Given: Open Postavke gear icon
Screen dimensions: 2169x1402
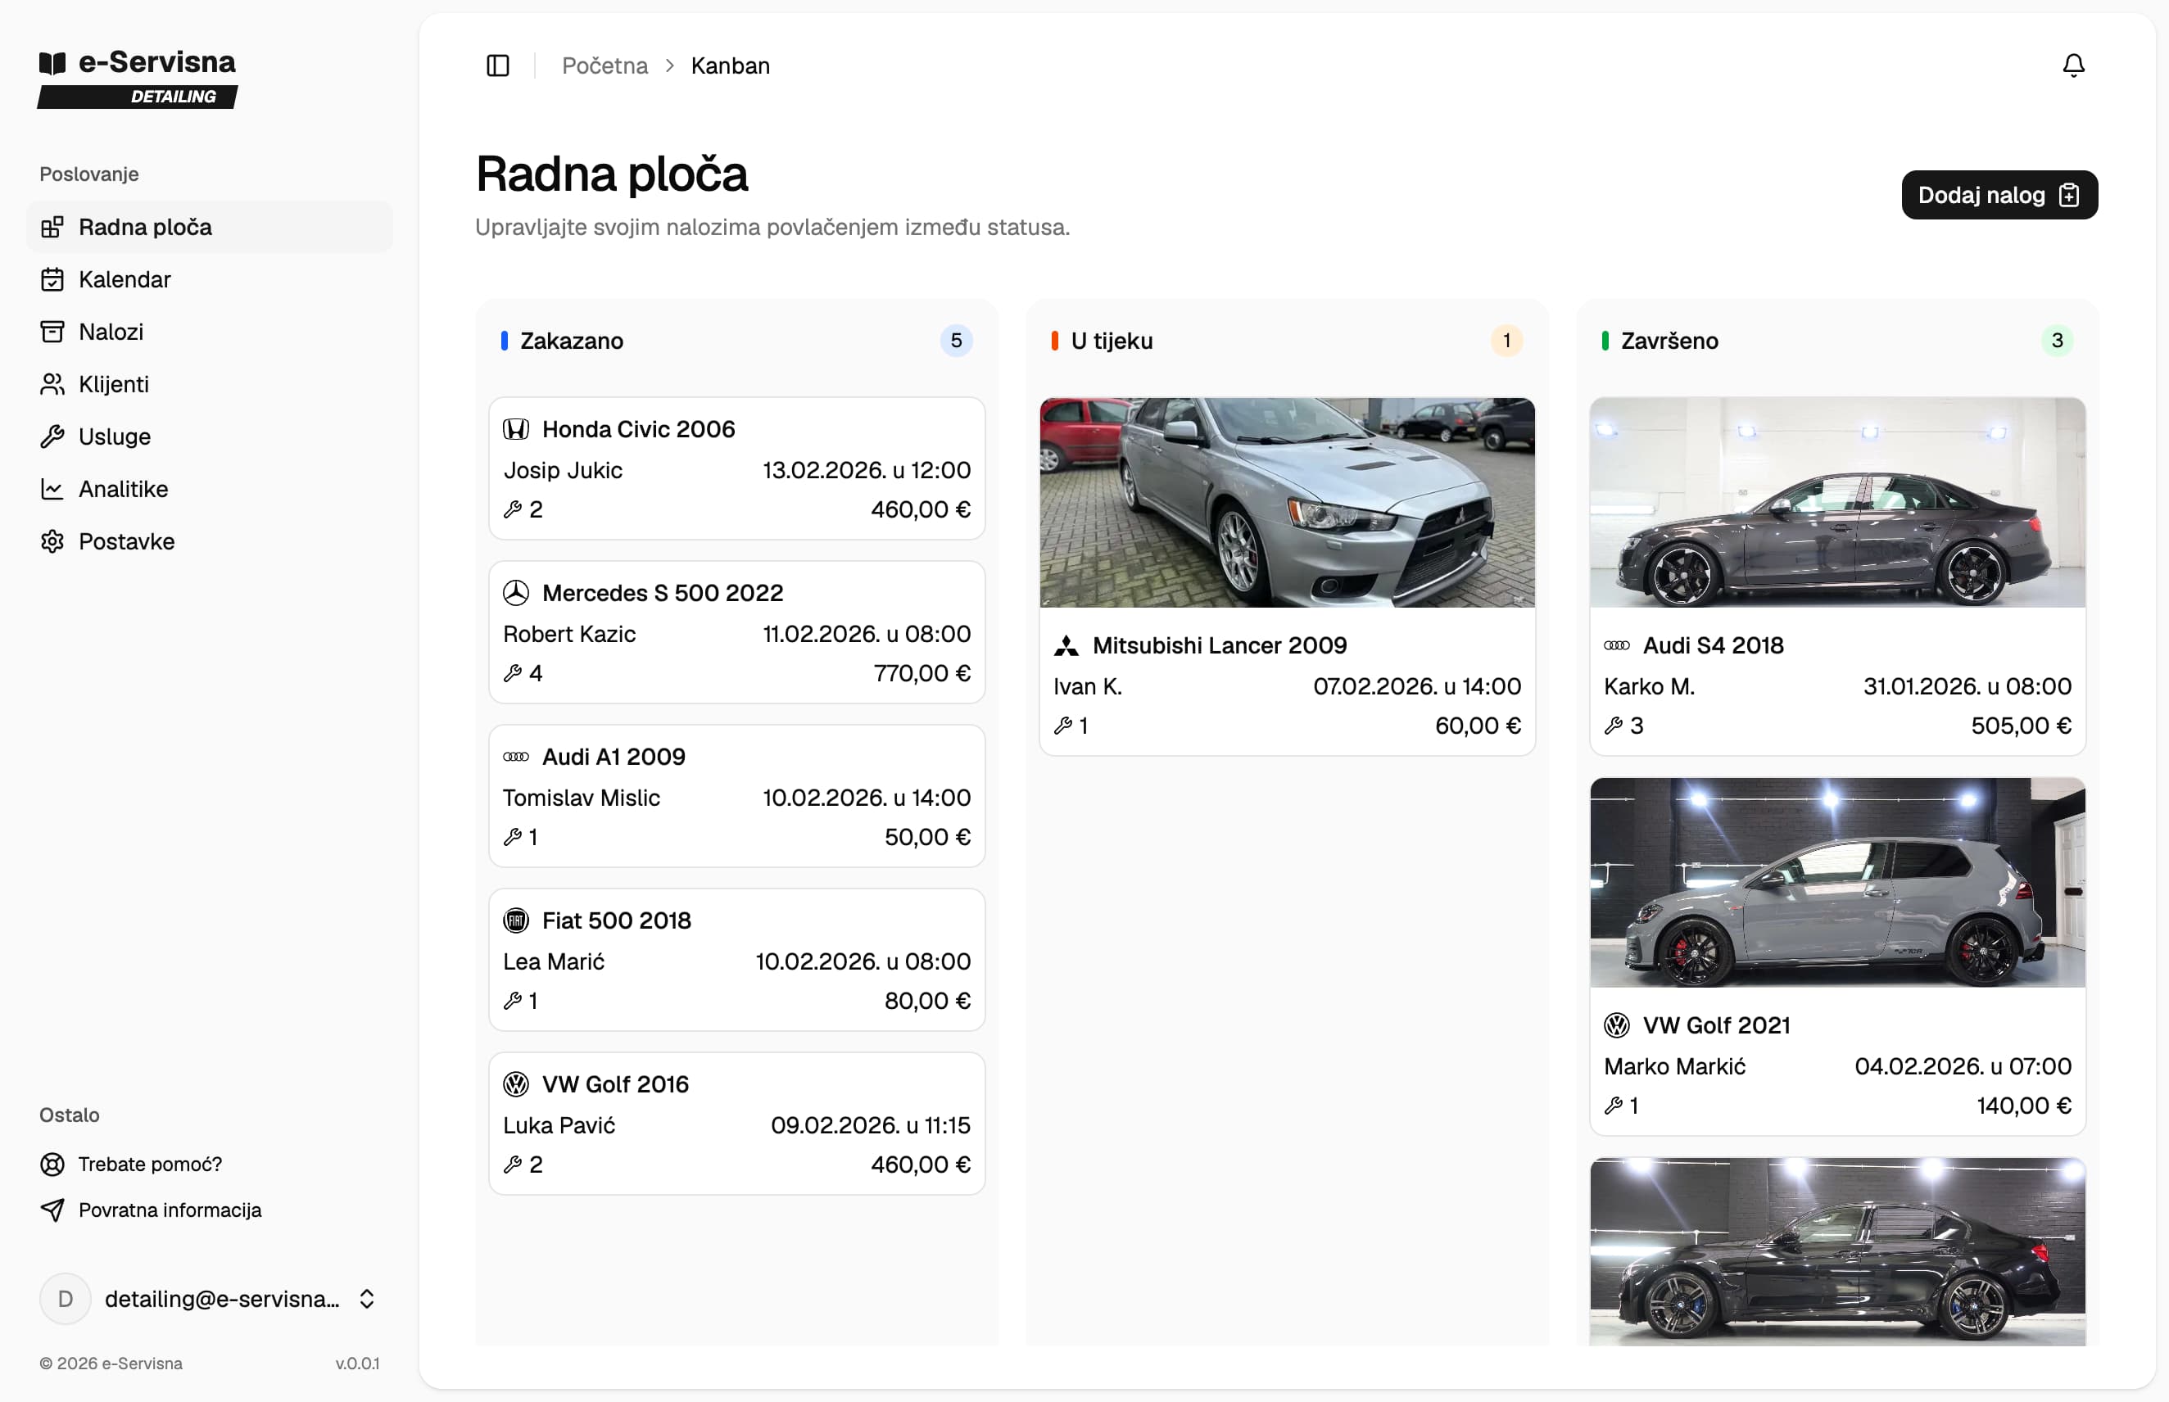Looking at the screenshot, I should 52,541.
